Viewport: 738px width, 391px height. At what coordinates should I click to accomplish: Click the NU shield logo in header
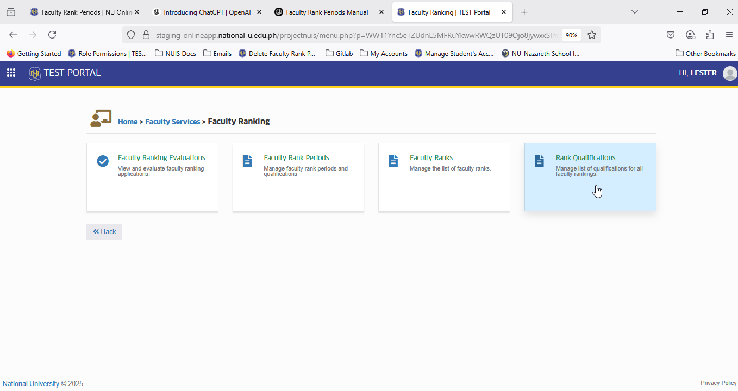(35, 73)
